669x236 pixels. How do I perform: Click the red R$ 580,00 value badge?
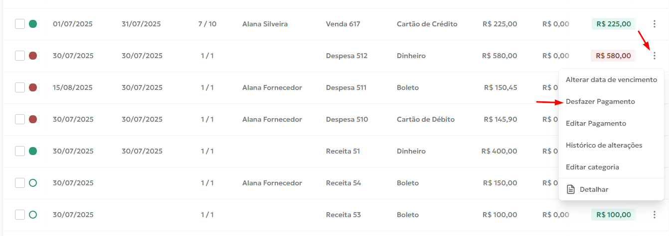tap(613, 56)
